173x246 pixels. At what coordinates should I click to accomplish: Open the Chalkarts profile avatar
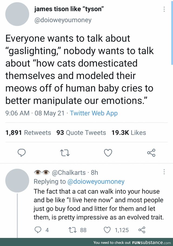[17, 181]
